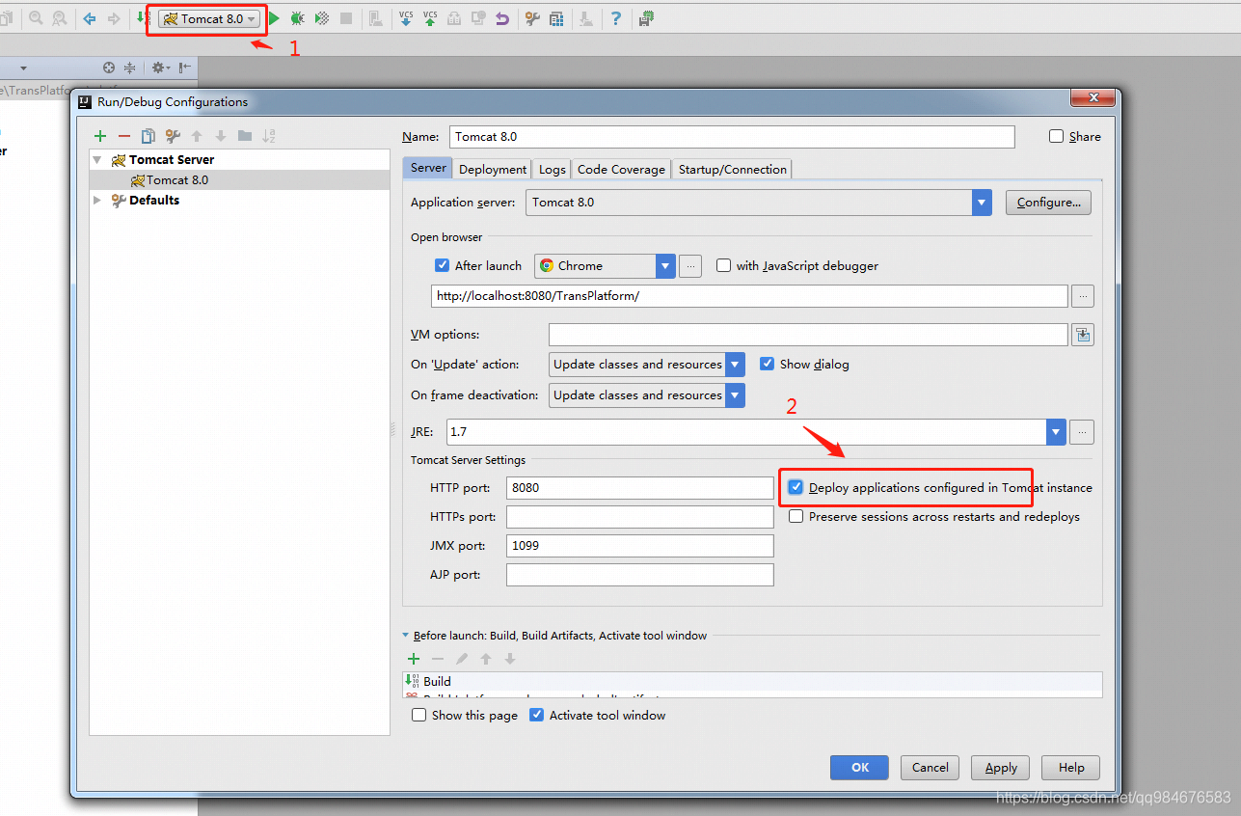
Task: Collapse Before launch section triangle
Action: point(406,636)
